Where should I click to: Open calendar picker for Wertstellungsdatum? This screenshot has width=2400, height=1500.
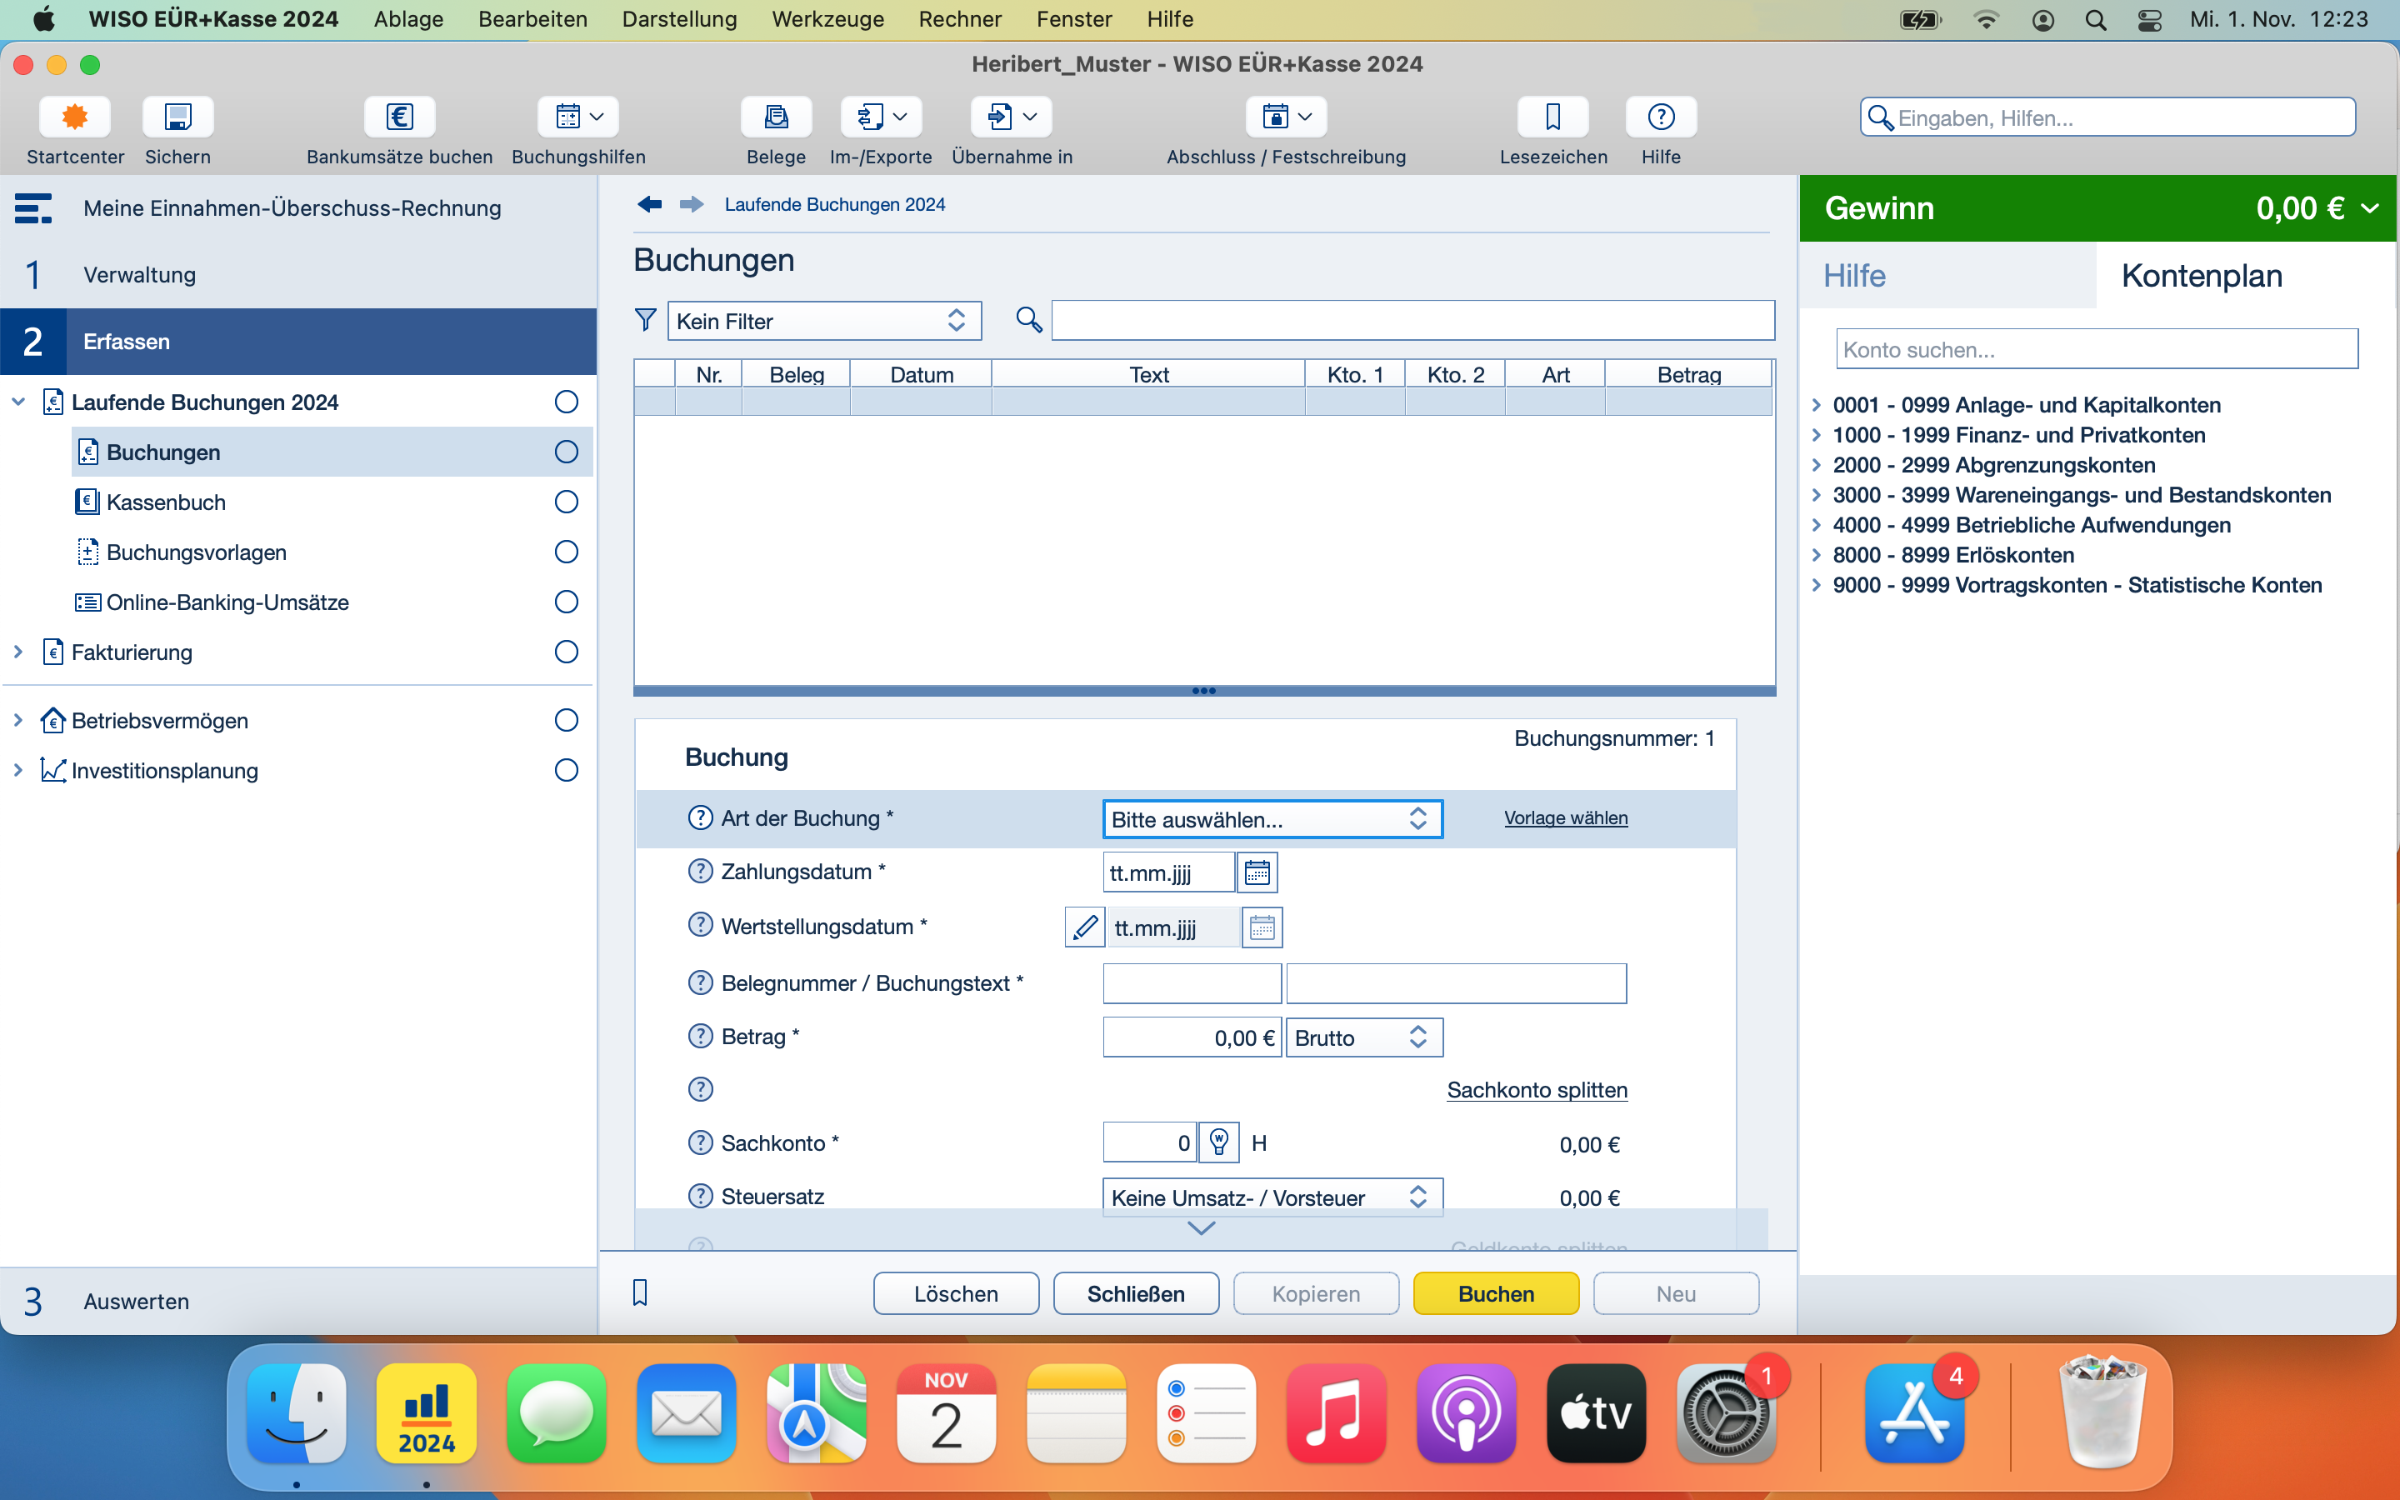click(x=1262, y=927)
